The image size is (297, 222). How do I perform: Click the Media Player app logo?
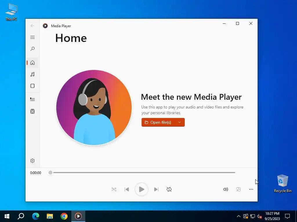[x=45, y=26]
